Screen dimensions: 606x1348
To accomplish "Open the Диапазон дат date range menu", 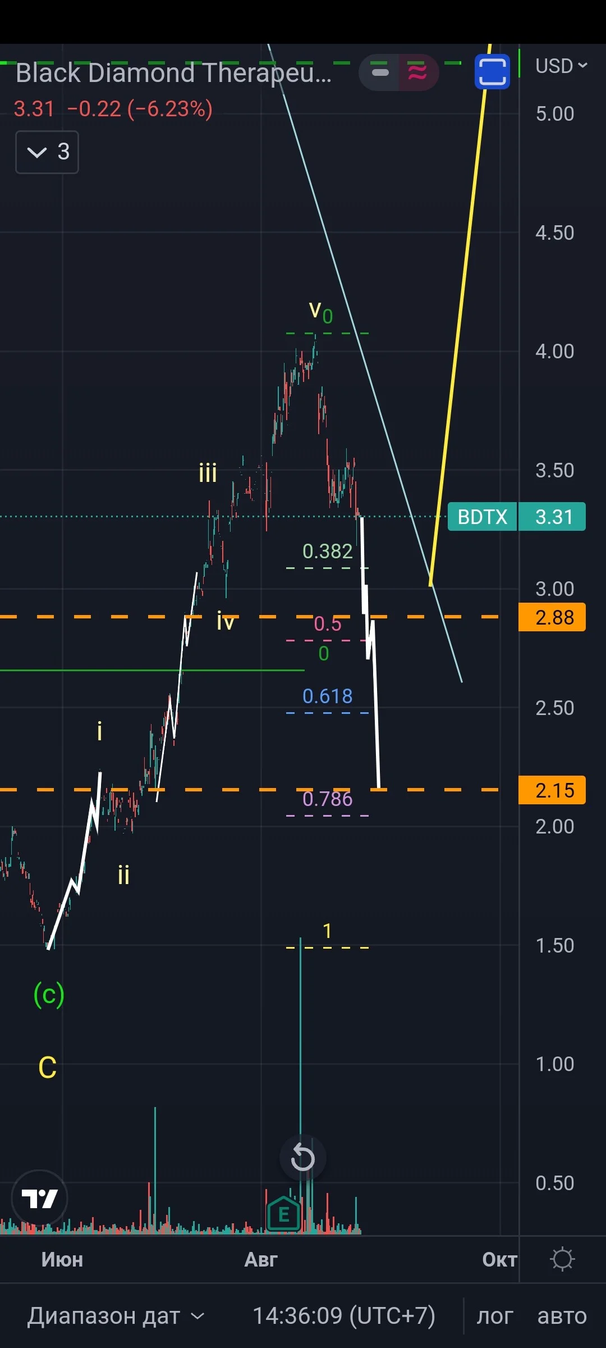I will [x=116, y=1315].
